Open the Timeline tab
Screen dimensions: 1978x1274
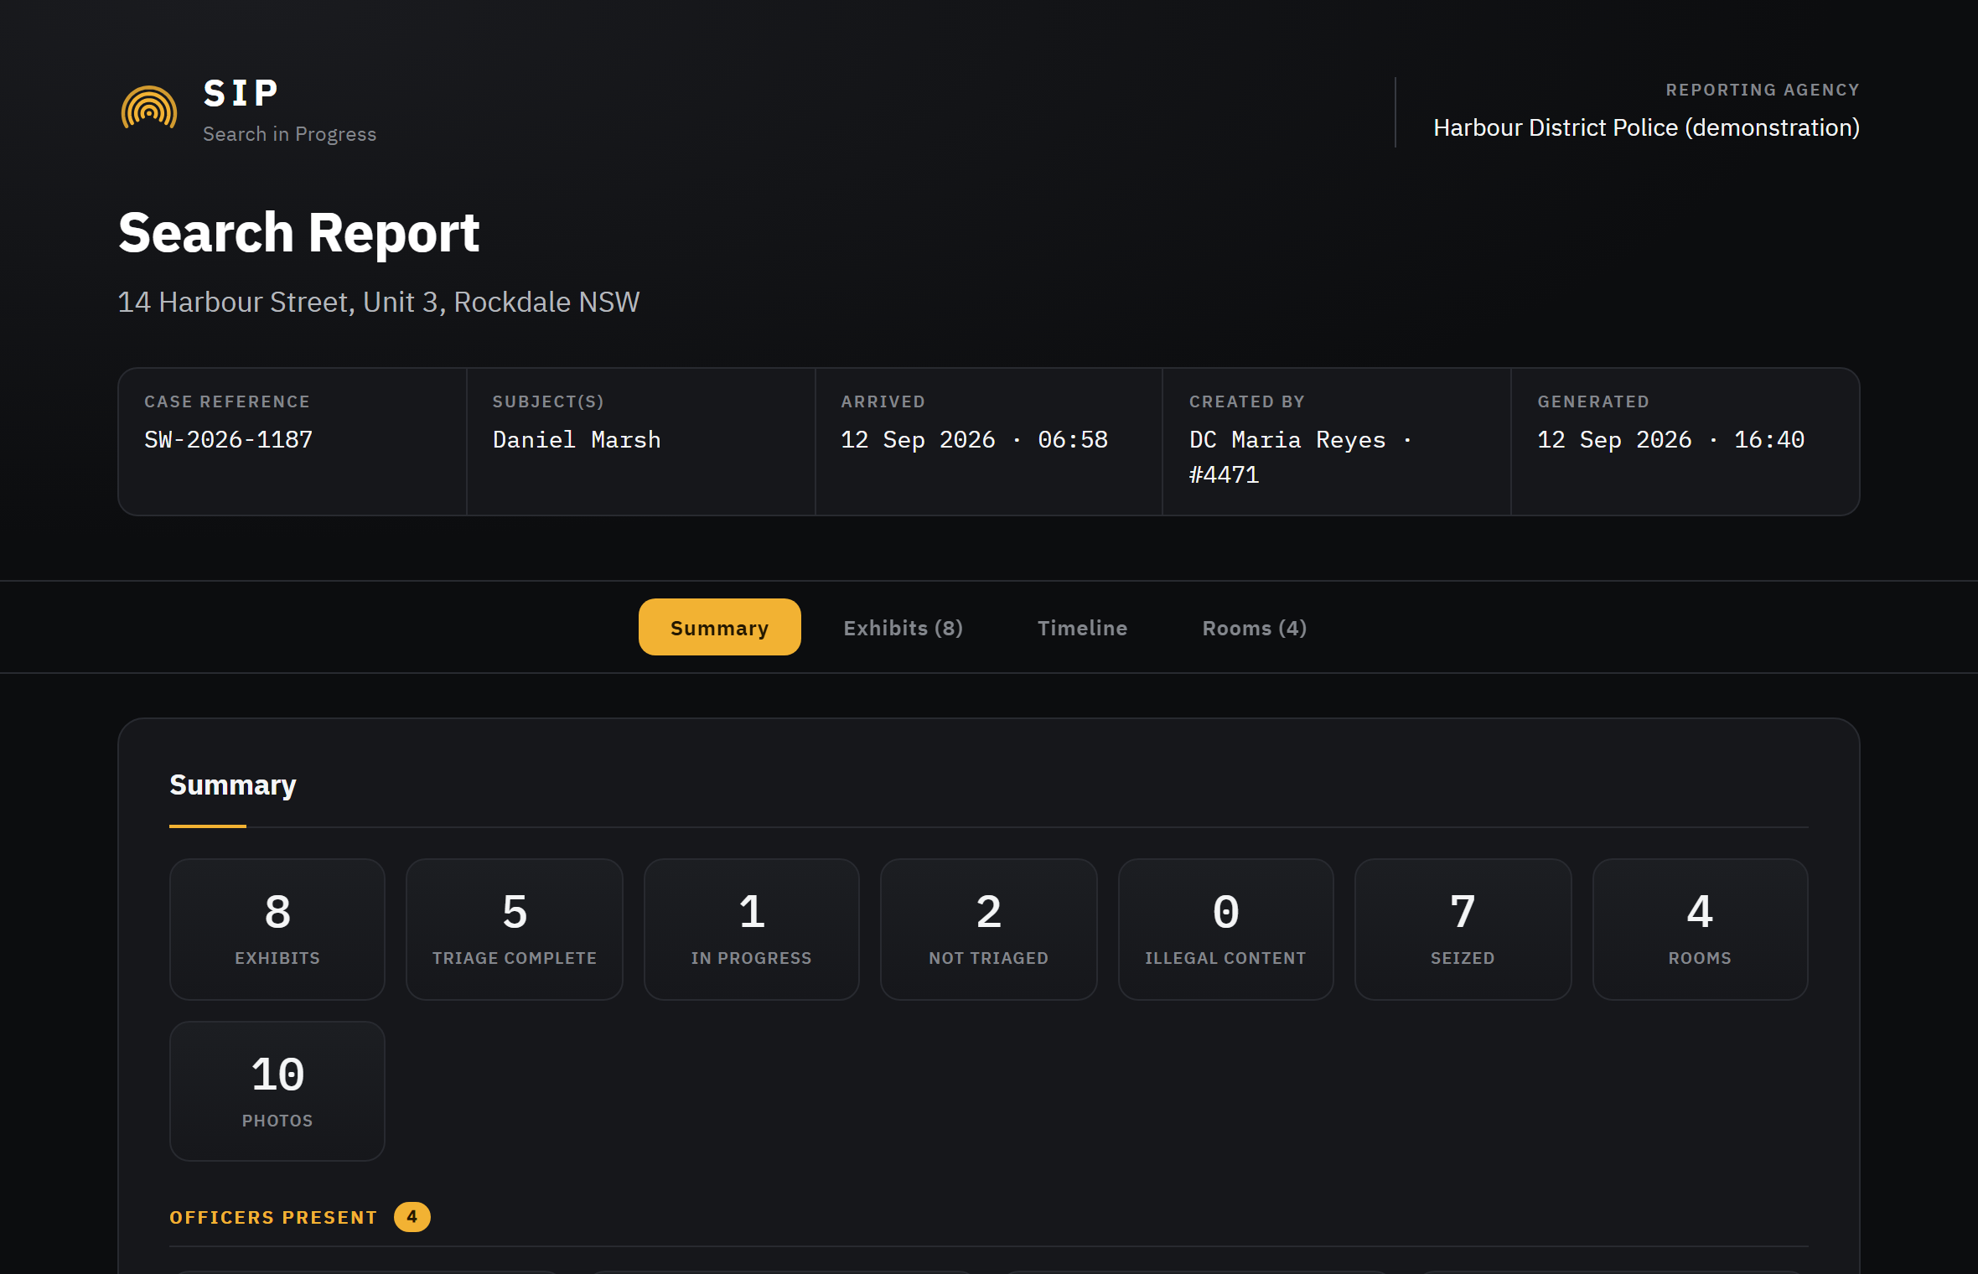click(x=1082, y=628)
